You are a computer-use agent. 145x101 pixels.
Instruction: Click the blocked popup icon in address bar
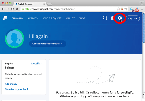pos(118,9)
